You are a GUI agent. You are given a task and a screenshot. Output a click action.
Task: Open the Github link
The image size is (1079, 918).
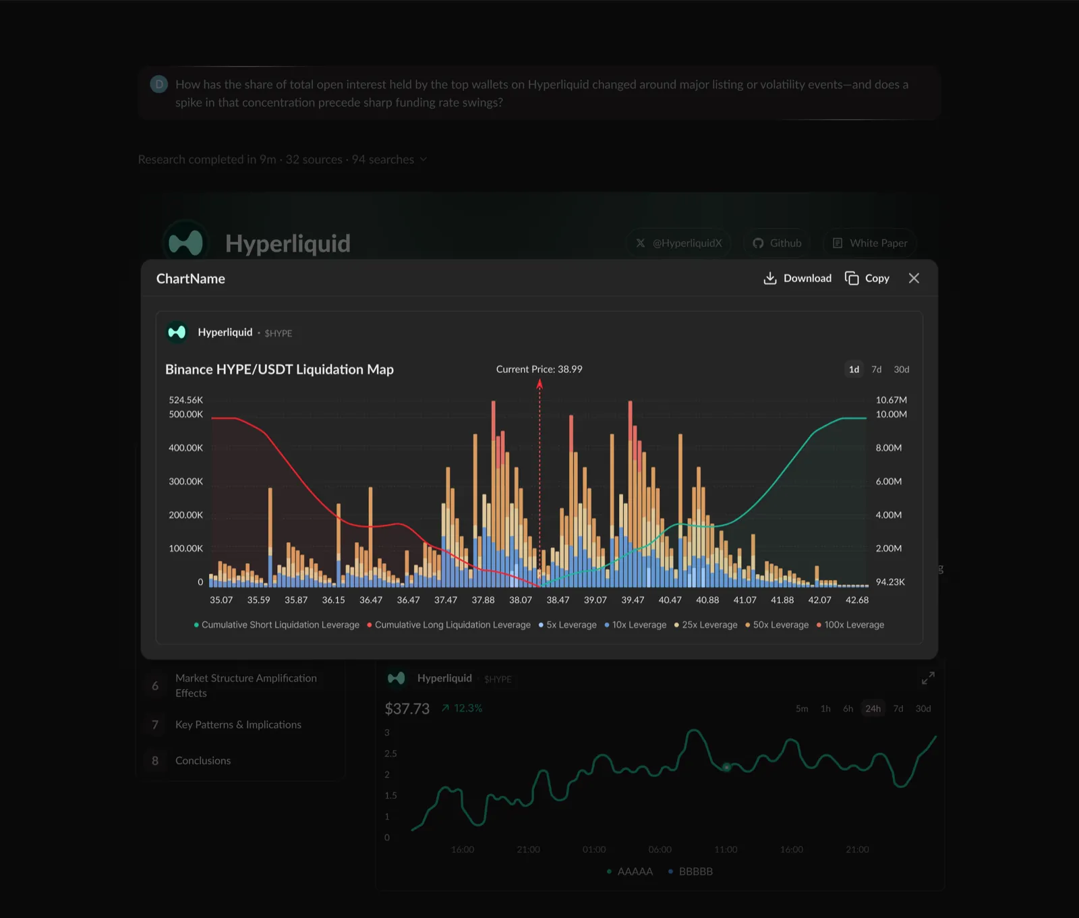pos(777,243)
